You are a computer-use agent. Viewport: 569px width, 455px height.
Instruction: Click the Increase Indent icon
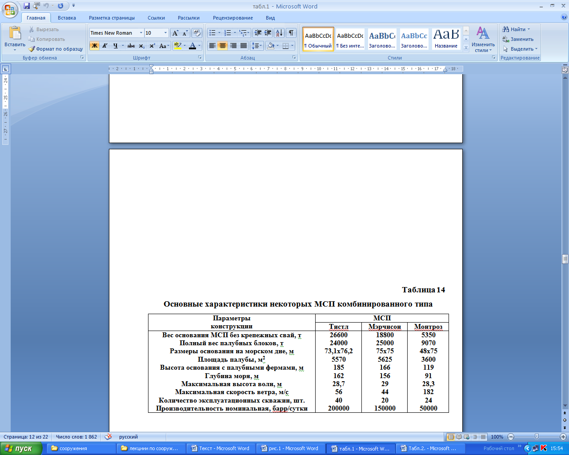268,33
